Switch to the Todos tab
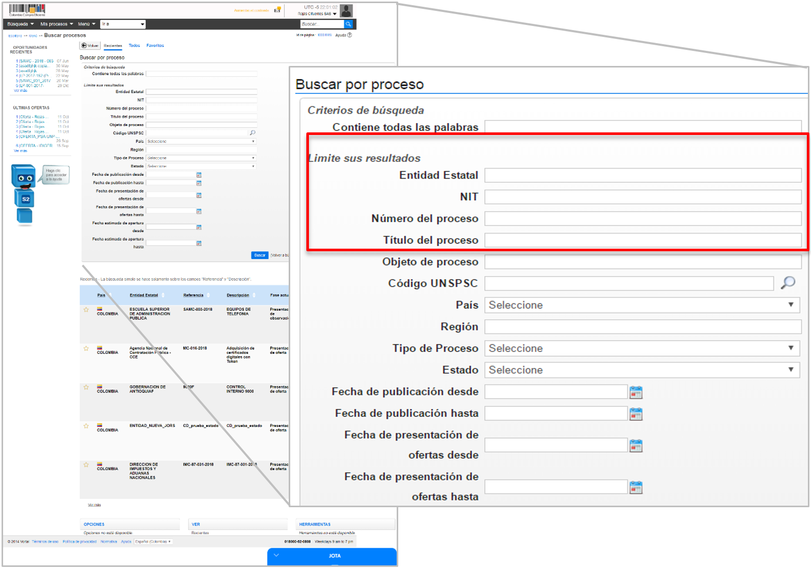This screenshot has width=811, height=569. click(x=134, y=46)
